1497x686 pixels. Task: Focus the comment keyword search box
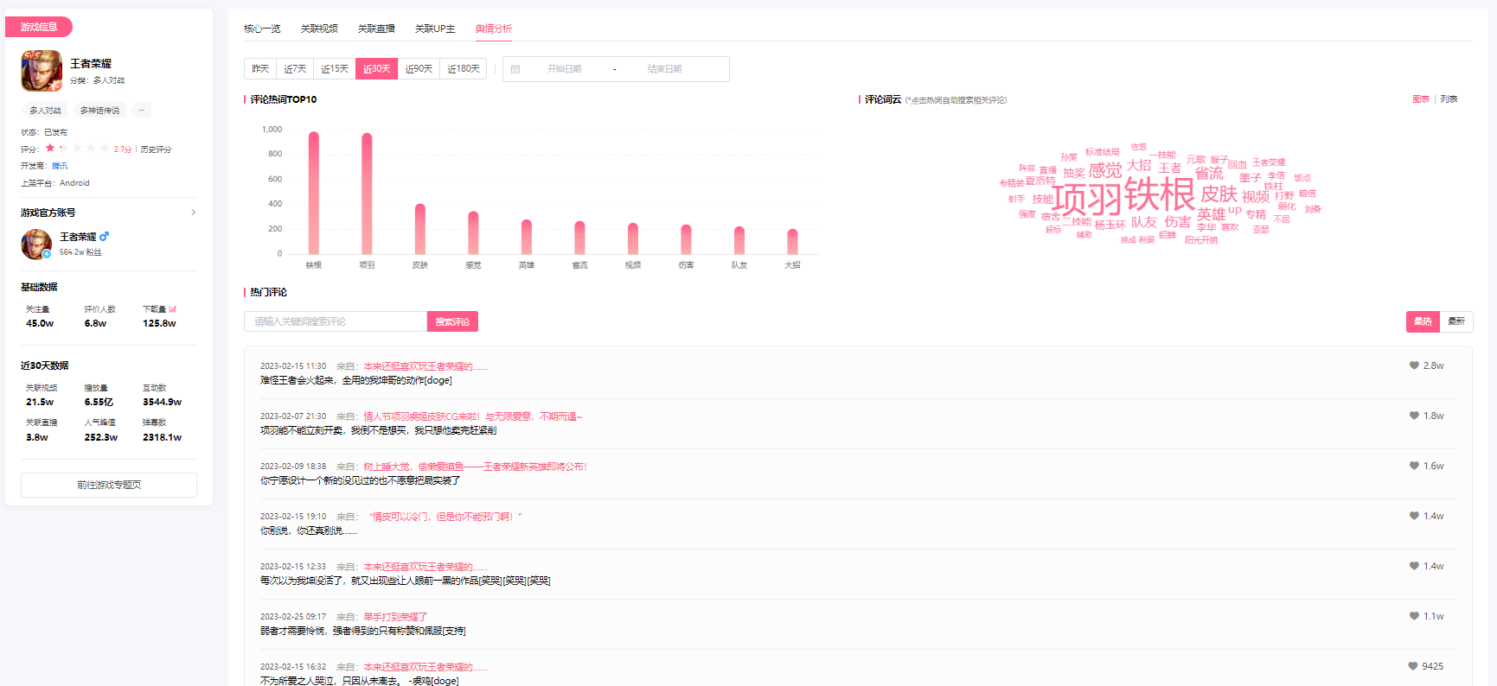pos(336,321)
